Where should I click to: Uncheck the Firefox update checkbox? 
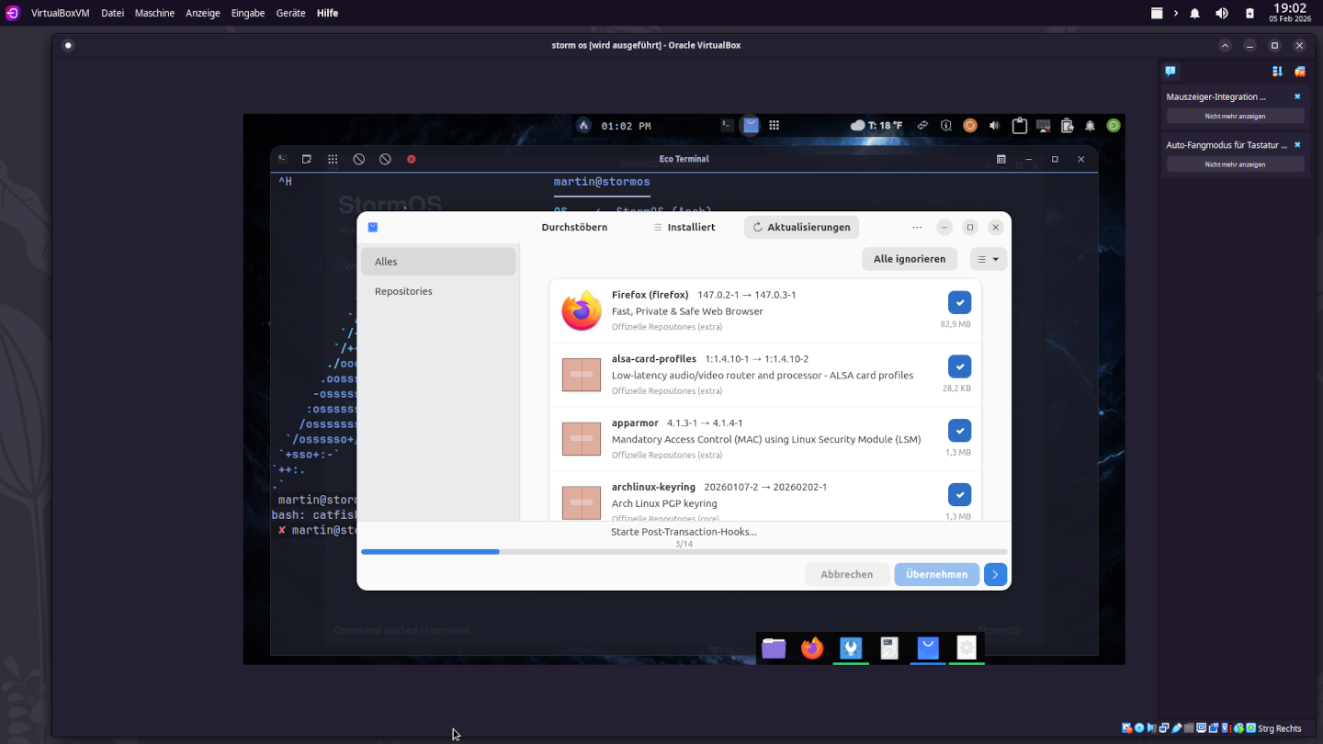[x=959, y=302]
